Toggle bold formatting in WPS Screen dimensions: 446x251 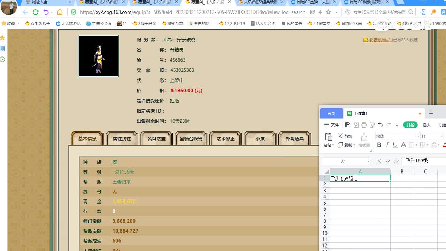point(379,145)
